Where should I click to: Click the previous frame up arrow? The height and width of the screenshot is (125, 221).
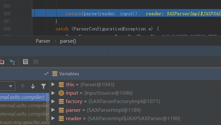tap(23, 86)
